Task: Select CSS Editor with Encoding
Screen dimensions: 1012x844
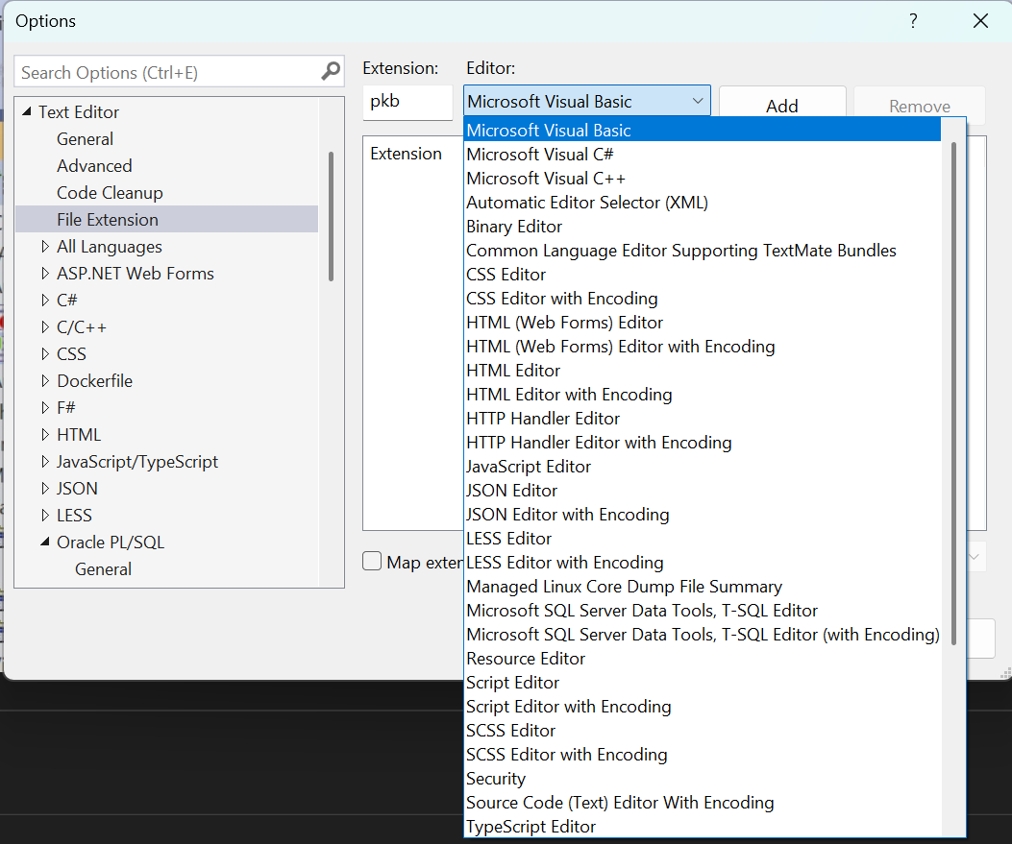Action: click(x=703, y=299)
